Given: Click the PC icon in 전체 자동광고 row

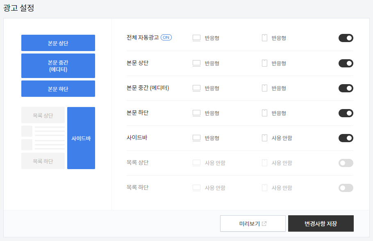Looking at the screenshot, I should 196,38.
